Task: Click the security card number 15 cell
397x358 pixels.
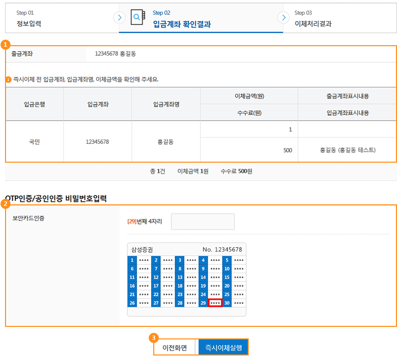Action: [227, 277]
